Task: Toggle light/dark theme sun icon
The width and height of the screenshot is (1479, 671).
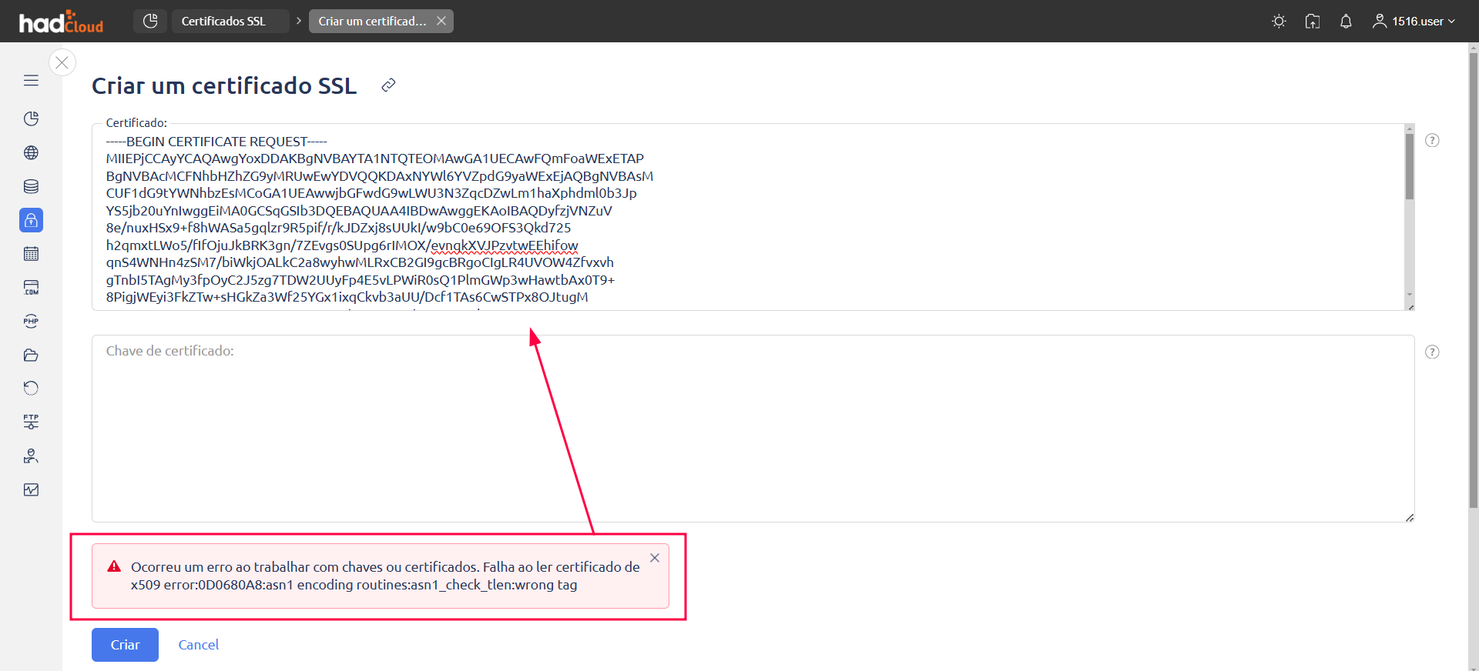Action: coord(1279,22)
